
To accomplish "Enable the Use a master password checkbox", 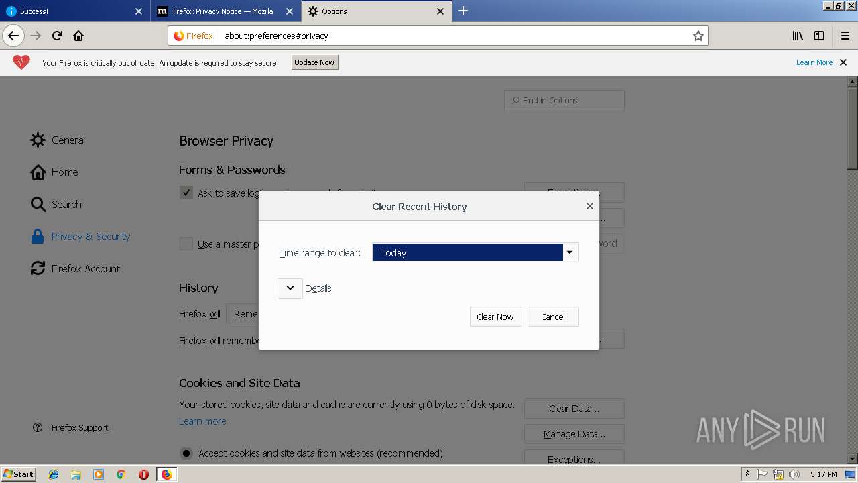I will point(186,244).
